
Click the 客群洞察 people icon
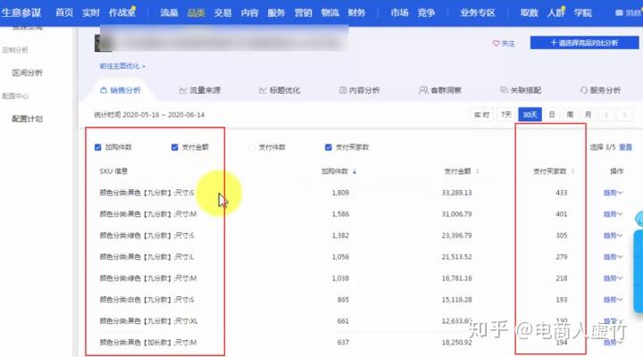point(423,90)
